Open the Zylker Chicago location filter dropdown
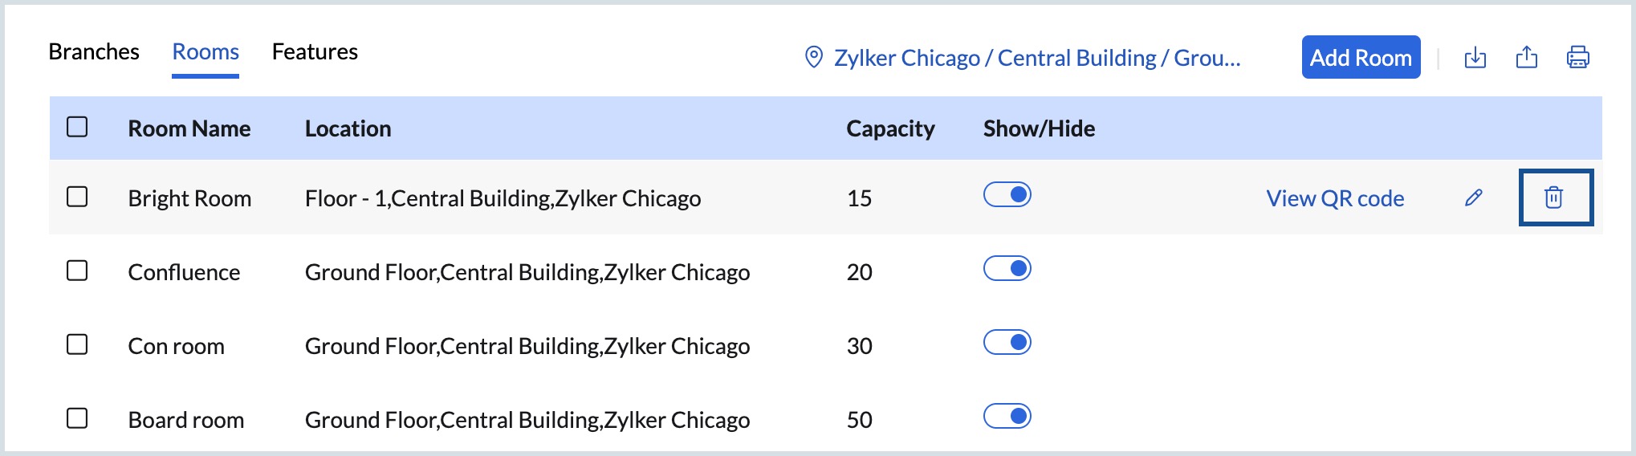The width and height of the screenshot is (1636, 456). click(1036, 58)
